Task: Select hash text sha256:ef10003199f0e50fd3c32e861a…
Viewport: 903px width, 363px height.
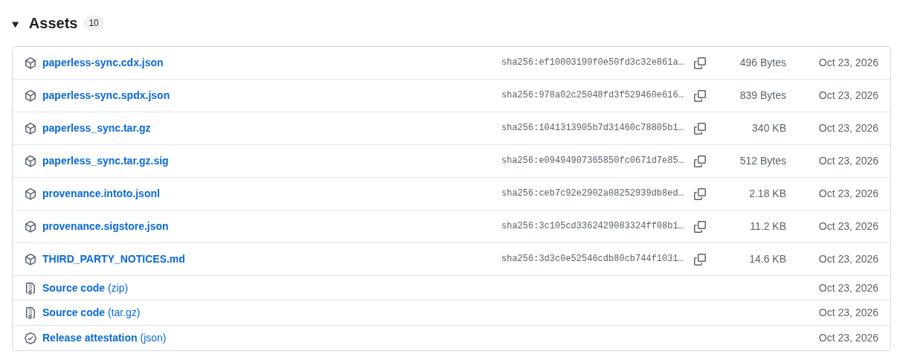Action: click(x=592, y=62)
